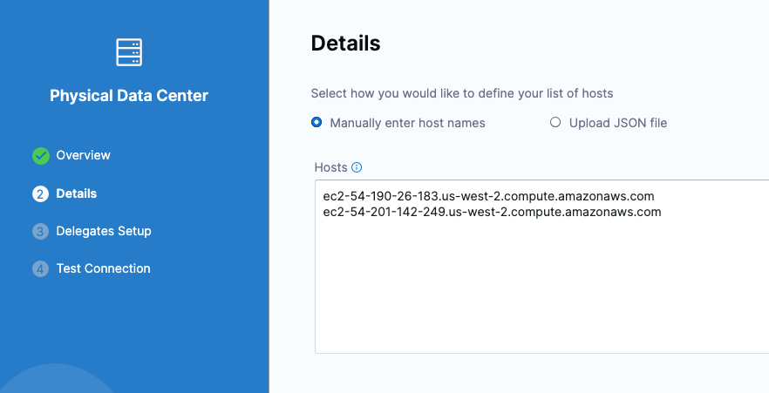
Task: Switch to the Delegates Setup step
Action: click(x=104, y=231)
